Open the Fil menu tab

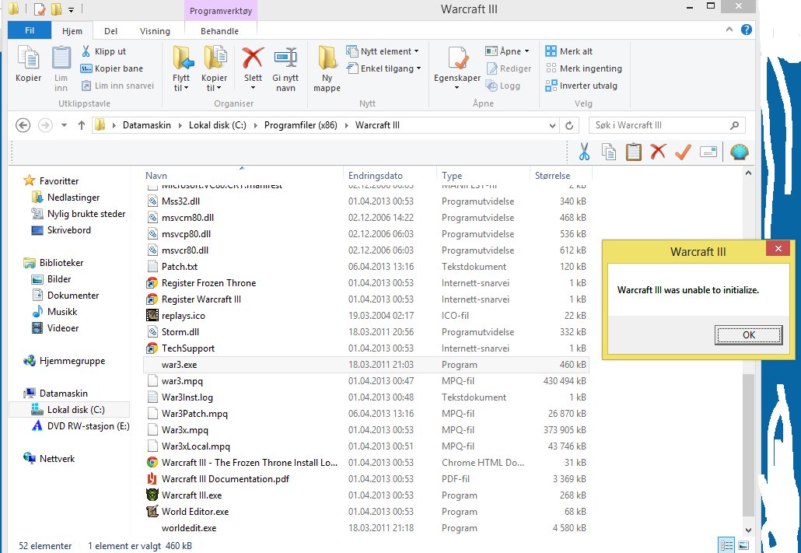[x=30, y=30]
